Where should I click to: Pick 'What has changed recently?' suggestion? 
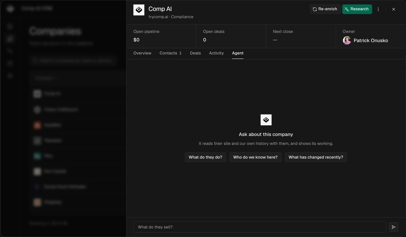pos(316,157)
